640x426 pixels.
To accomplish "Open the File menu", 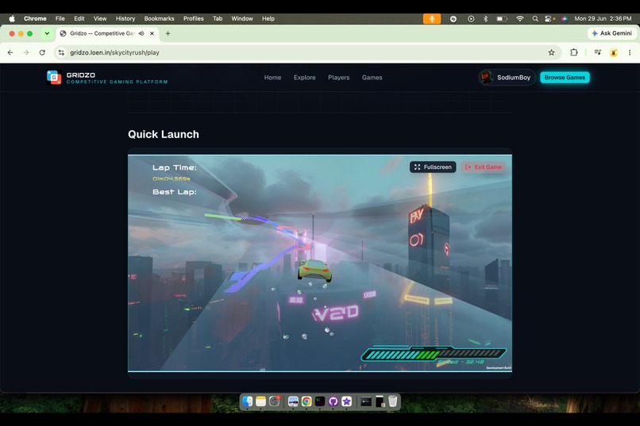I will pyautogui.click(x=60, y=18).
